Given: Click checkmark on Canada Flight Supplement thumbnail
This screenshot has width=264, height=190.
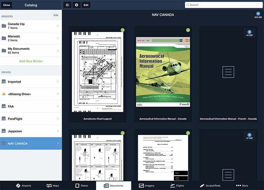Looking at the screenshot, I should [x=188, y=133].
